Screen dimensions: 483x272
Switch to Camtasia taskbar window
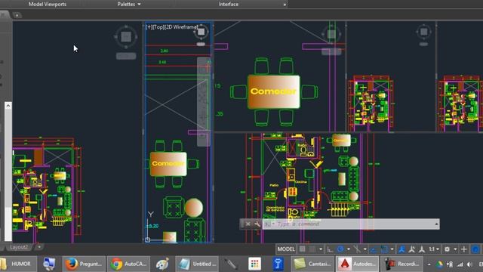312,264
